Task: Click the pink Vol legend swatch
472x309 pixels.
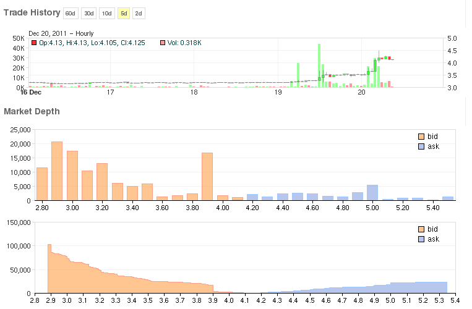Action: [163, 43]
